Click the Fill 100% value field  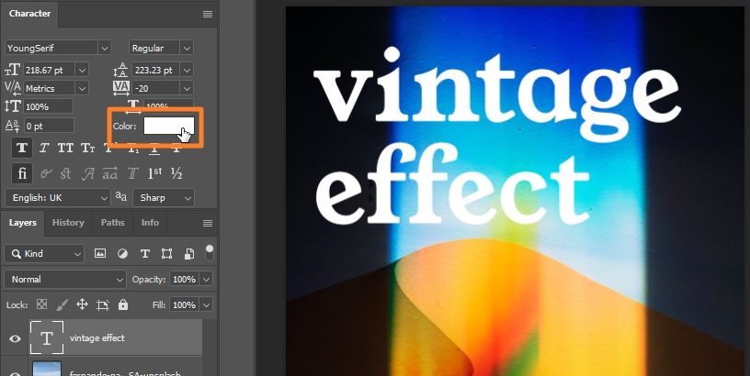tap(185, 304)
